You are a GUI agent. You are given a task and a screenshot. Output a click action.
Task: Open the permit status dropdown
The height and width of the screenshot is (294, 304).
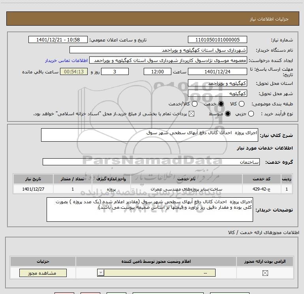pos(156,273)
